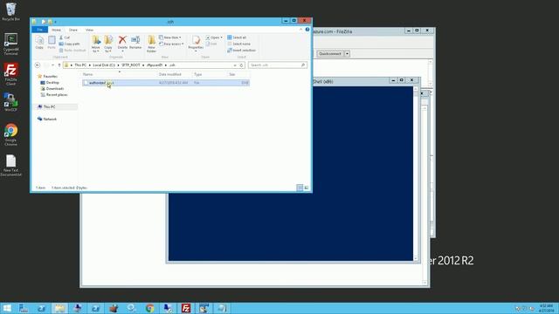The image size is (559, 314).
Task: Click SFTP_ROOT in the address breadcrumb
Action: 131,65
